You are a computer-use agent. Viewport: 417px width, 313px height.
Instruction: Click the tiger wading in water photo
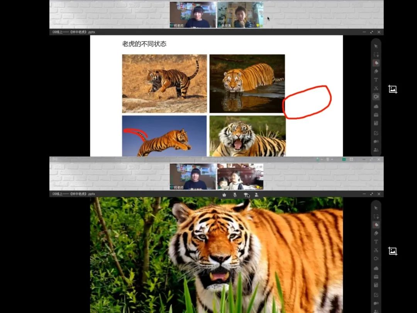pos(247,83)
